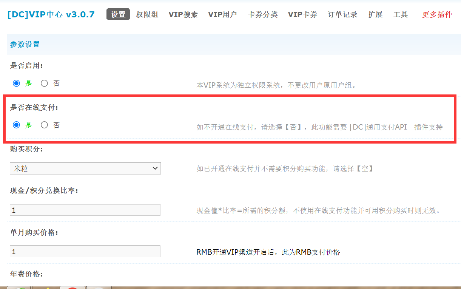Screen dimensions: 461x289
Task: Click the 单月购买价格 label
Action: tap(34, 232)
